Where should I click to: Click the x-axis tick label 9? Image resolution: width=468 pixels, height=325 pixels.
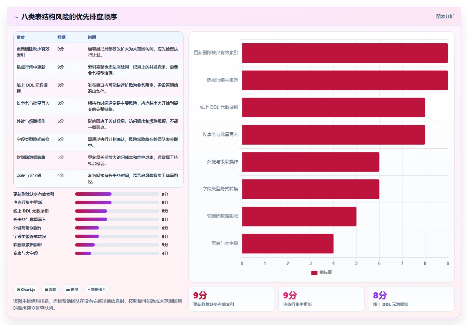448,263
